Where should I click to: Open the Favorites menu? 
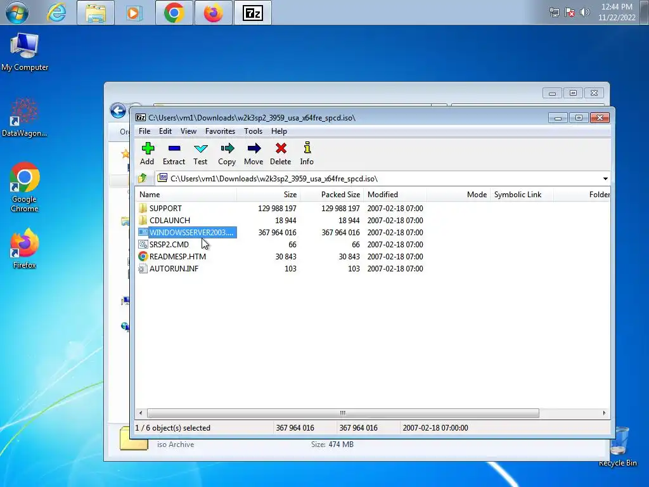pyautogui.click(x=220, y=131)
